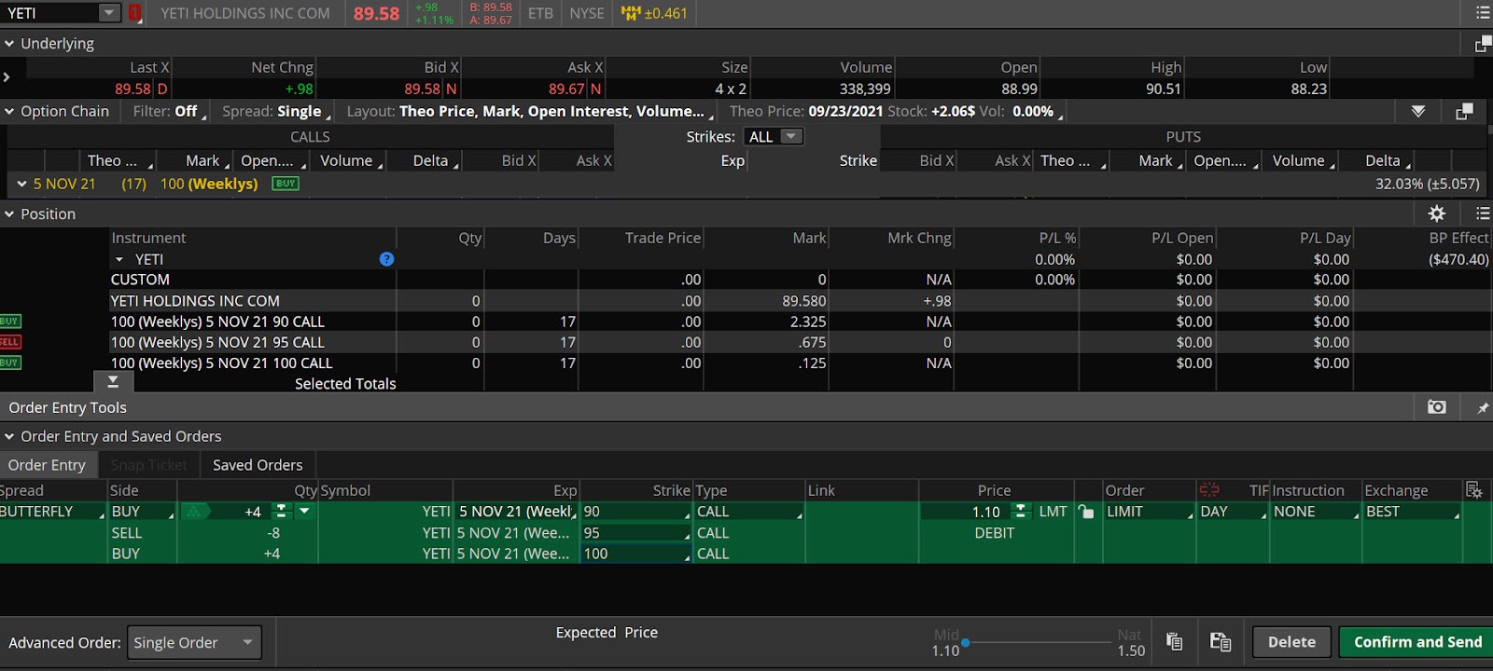Viewport: 1493px width, 671px height.
Task: Click the 1.10 limit price field
Action: [968, 512]
